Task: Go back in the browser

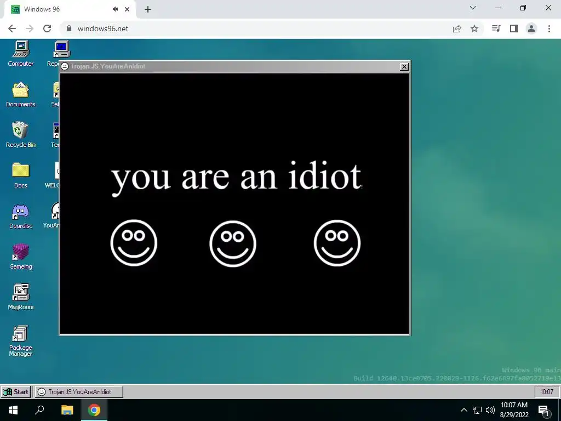Action: click(12, 29)
